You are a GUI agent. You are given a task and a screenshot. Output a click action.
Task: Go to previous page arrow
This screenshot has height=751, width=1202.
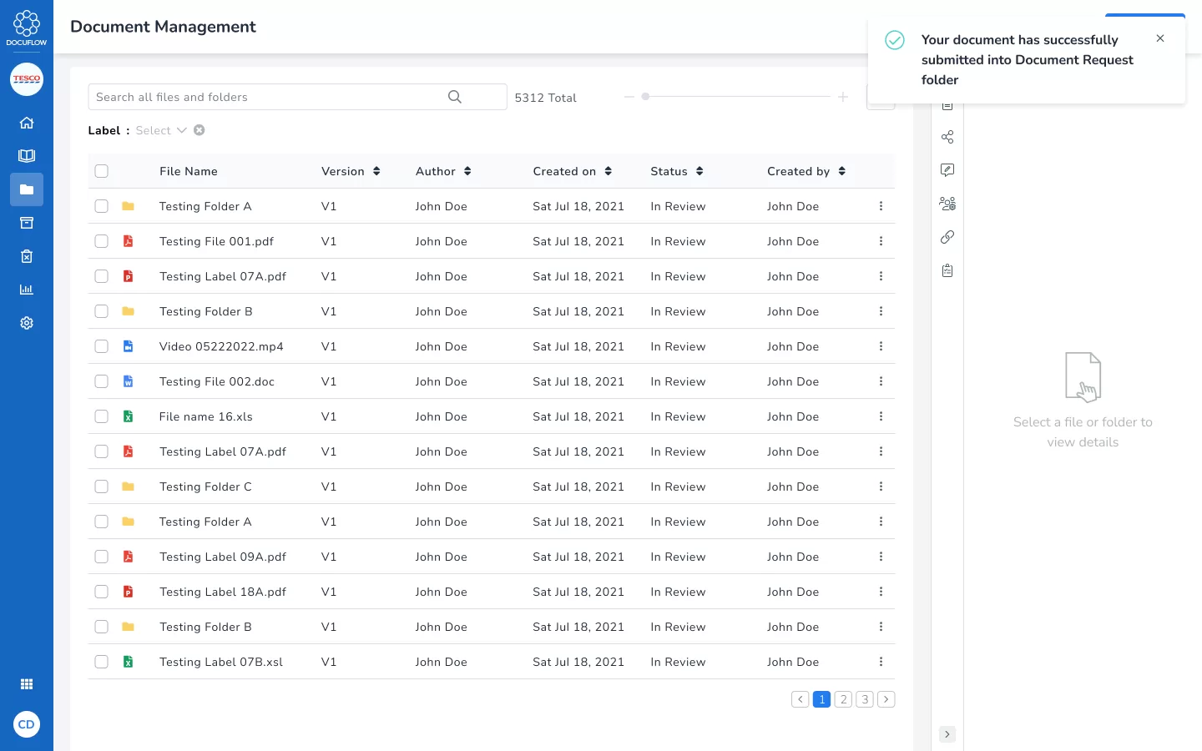[x=800, y=699]
